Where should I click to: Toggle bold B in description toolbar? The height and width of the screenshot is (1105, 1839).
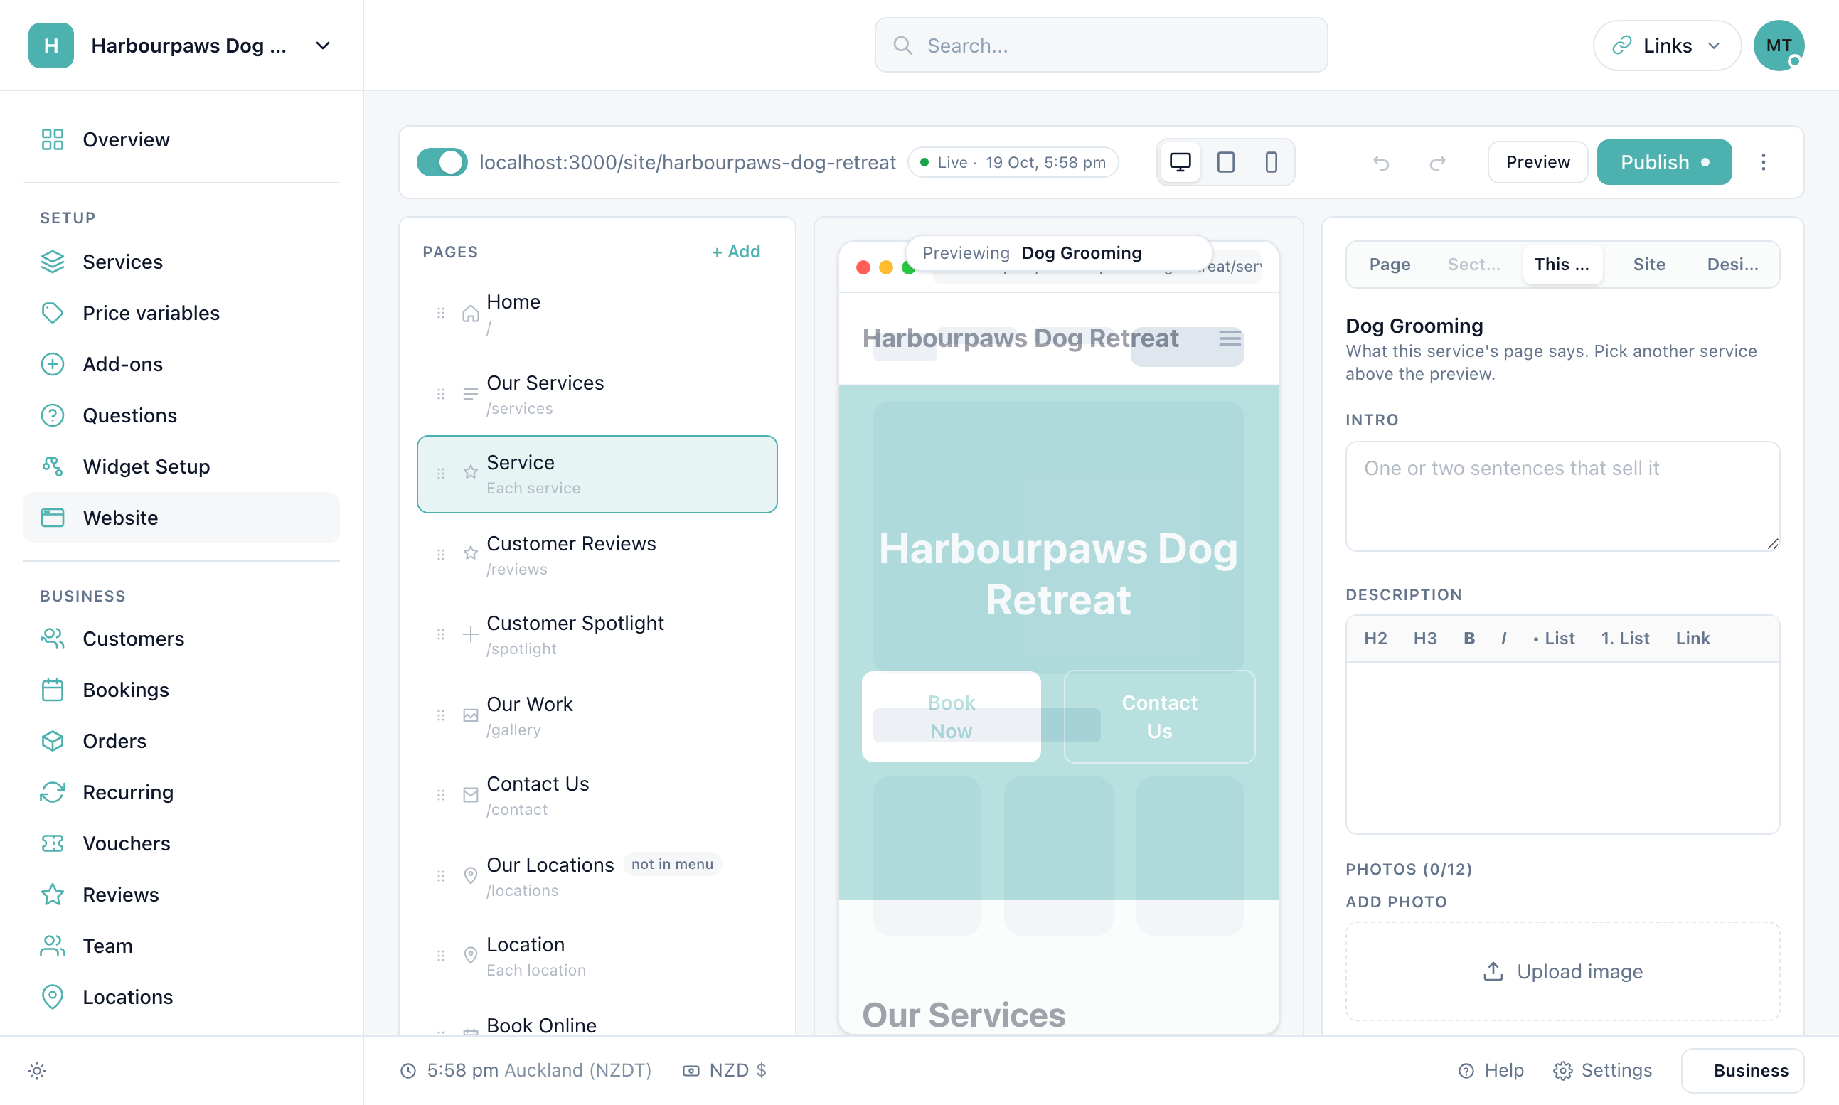pos(1469,638)
